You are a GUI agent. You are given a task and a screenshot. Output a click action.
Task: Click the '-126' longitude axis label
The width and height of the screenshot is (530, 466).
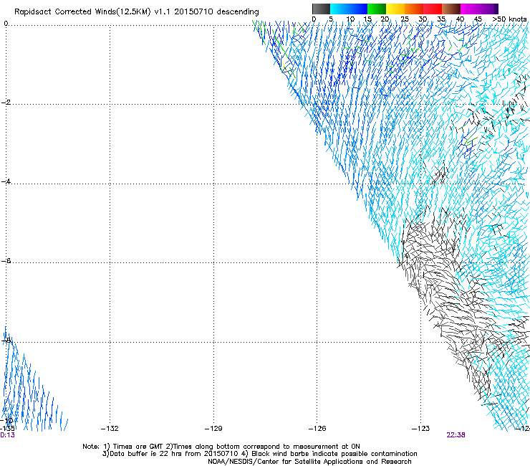pos(317,429)
